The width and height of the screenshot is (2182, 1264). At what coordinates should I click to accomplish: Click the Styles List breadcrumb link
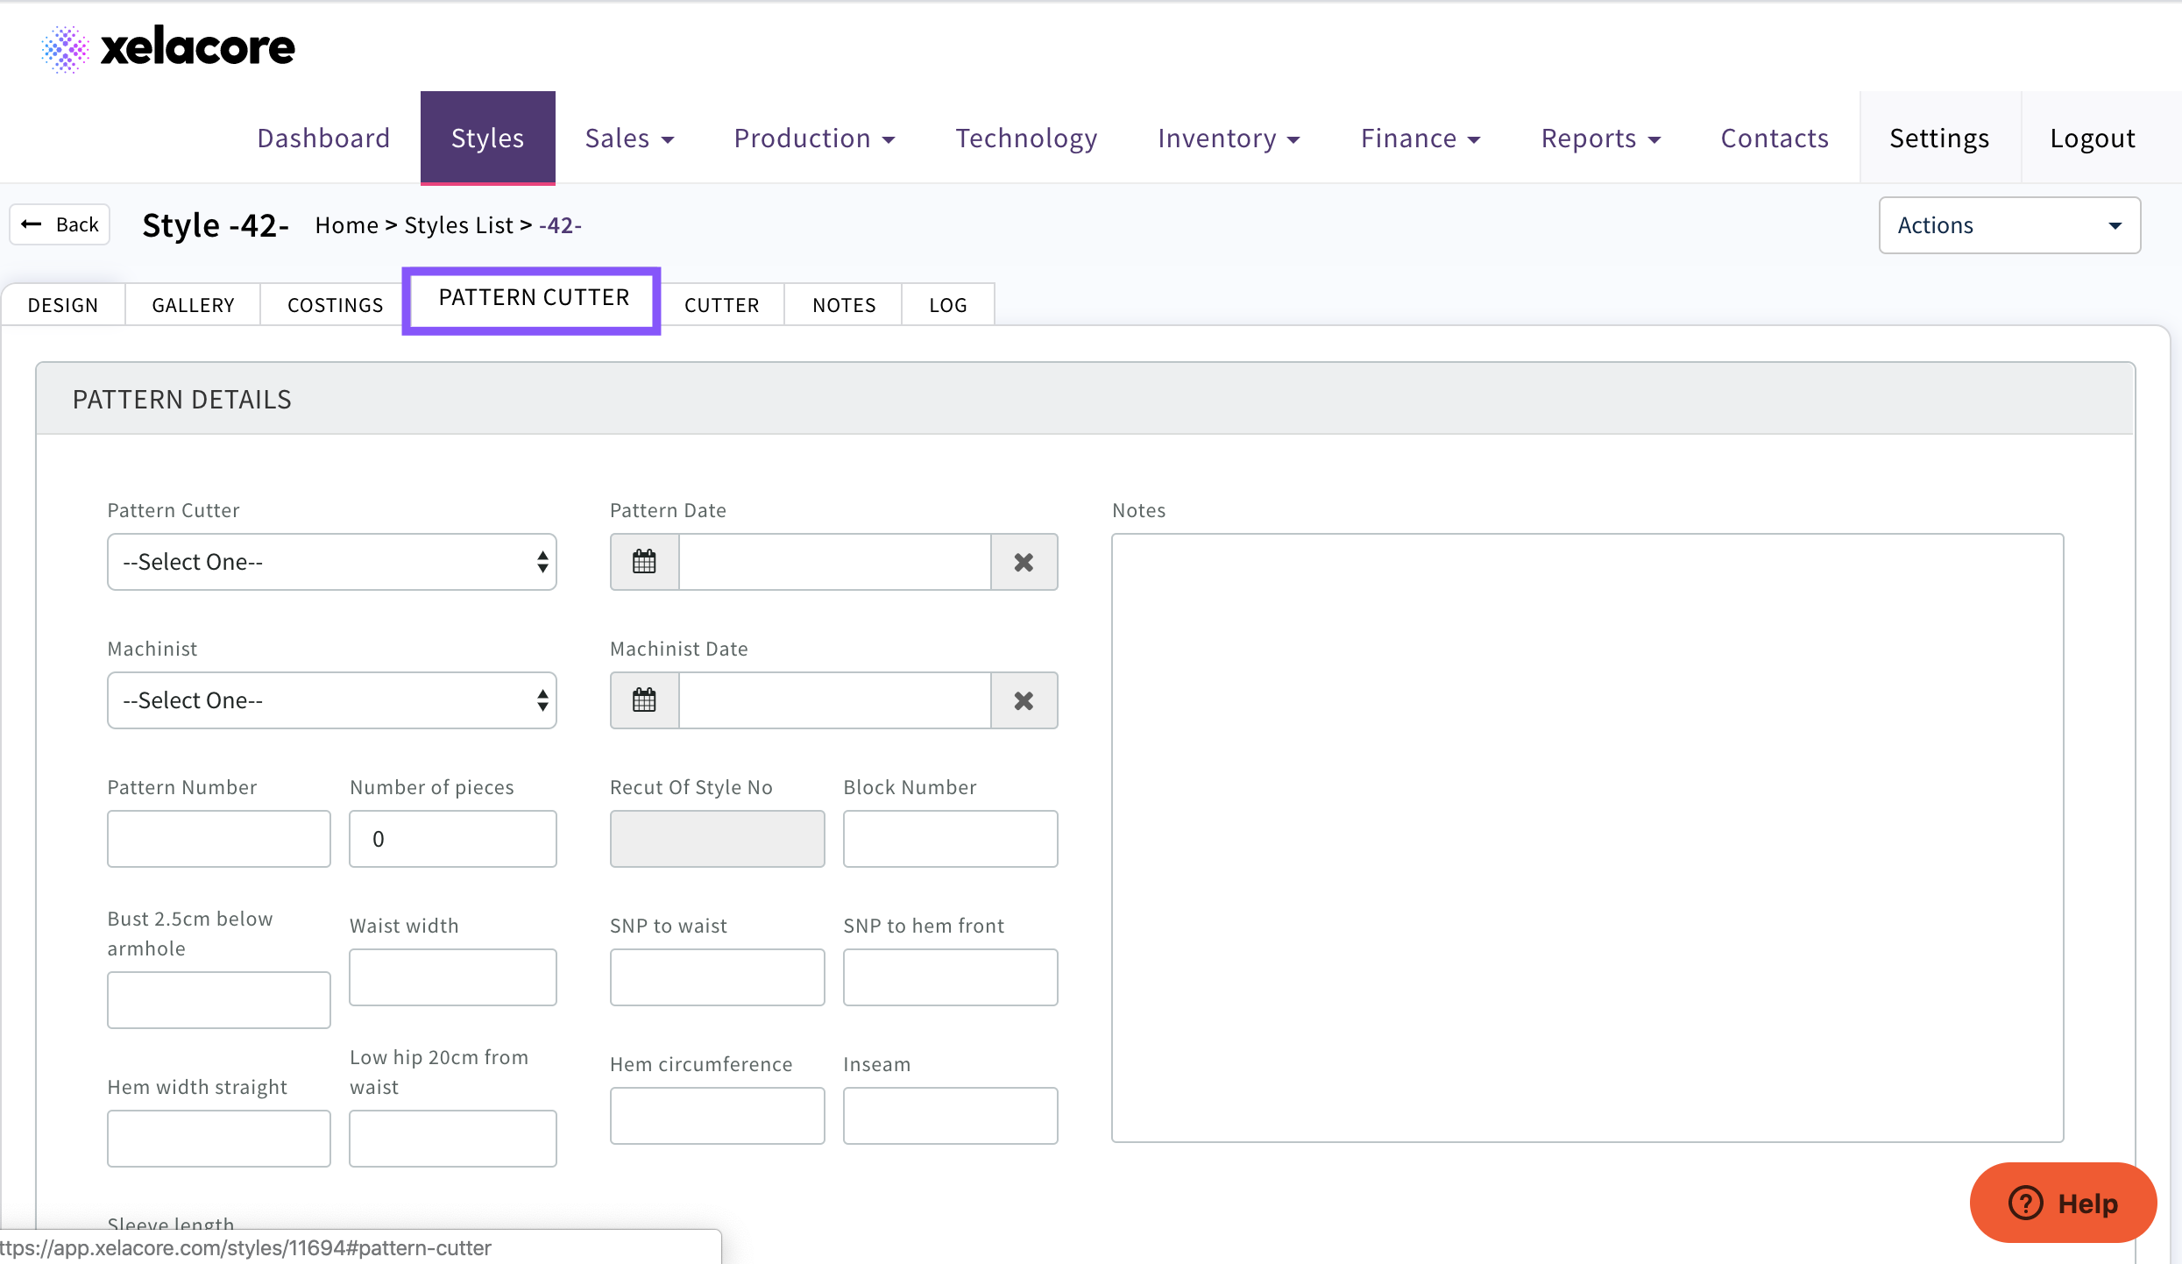click(x=458, y=225)
